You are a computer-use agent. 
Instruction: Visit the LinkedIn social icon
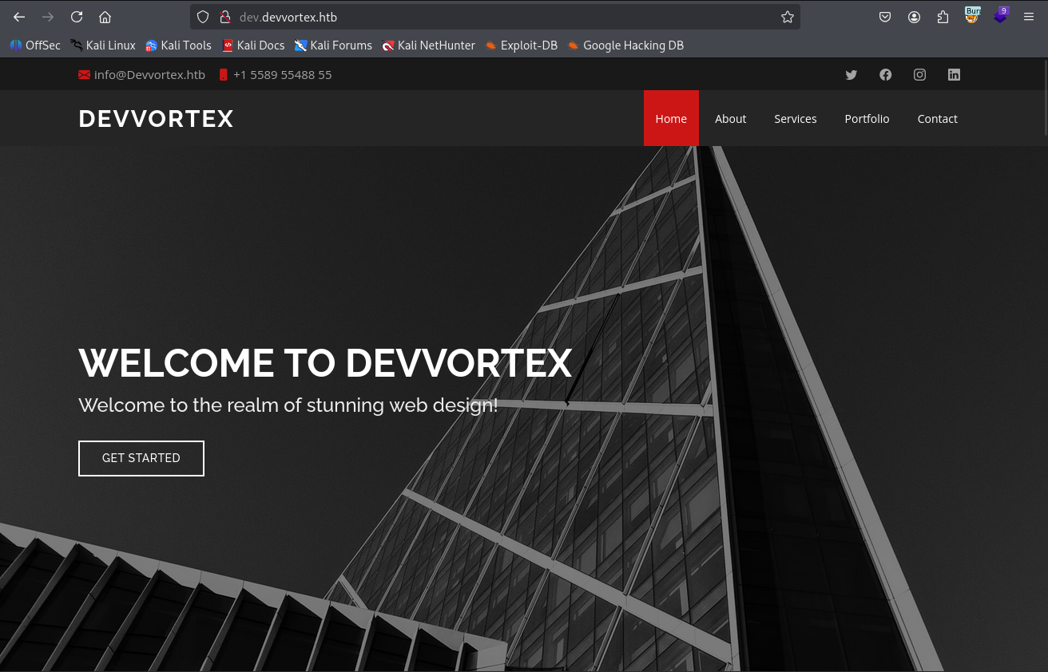[x=954, y=75]
